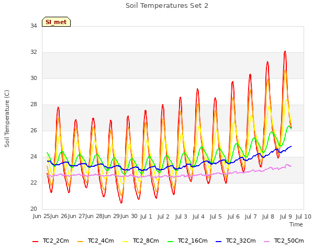This screenshot has width=335, height=251.
Task: Click the 32 y-axis tick label
Action: coord(33,52)
